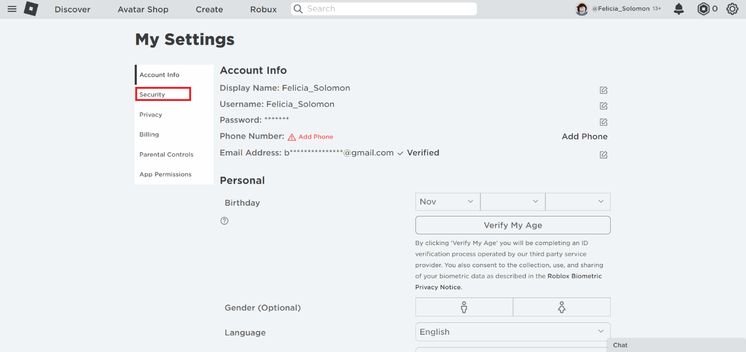746x352 pixels.
Task: Open the notifications bell
Action: pos(678,9)
